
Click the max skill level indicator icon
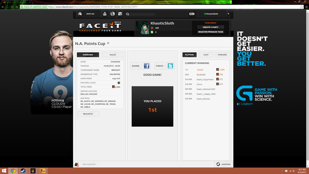(119, 82)
